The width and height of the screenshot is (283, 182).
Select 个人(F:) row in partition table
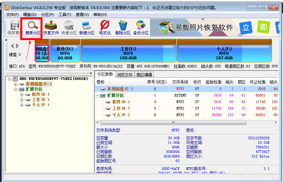(187, 115)
